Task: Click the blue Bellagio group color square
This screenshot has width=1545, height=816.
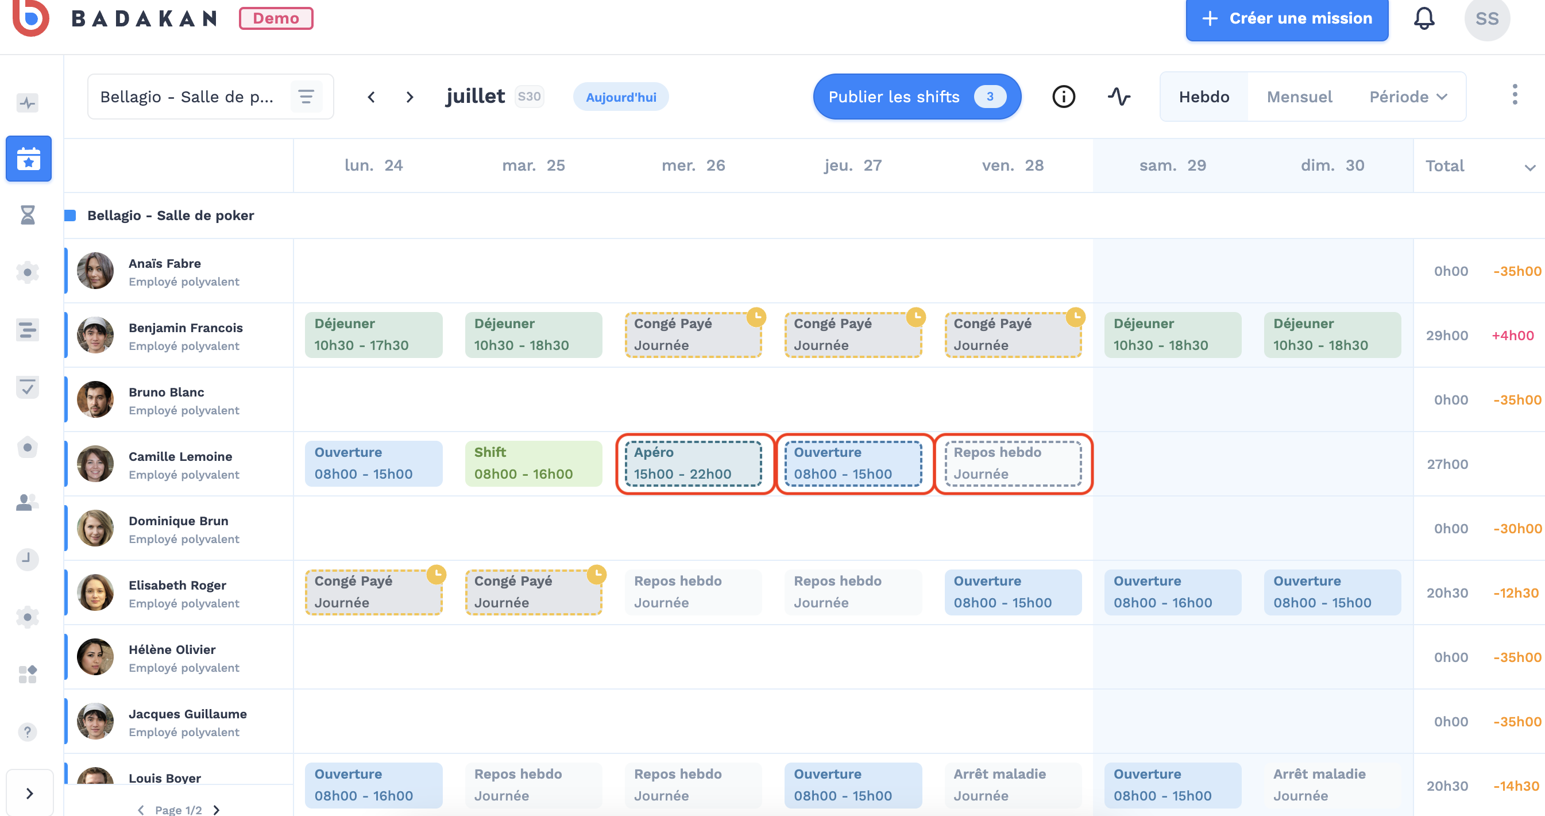Action: click(x=70, y=215)
